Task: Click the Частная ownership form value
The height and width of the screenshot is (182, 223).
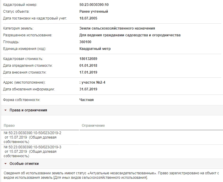Action: 86,100
